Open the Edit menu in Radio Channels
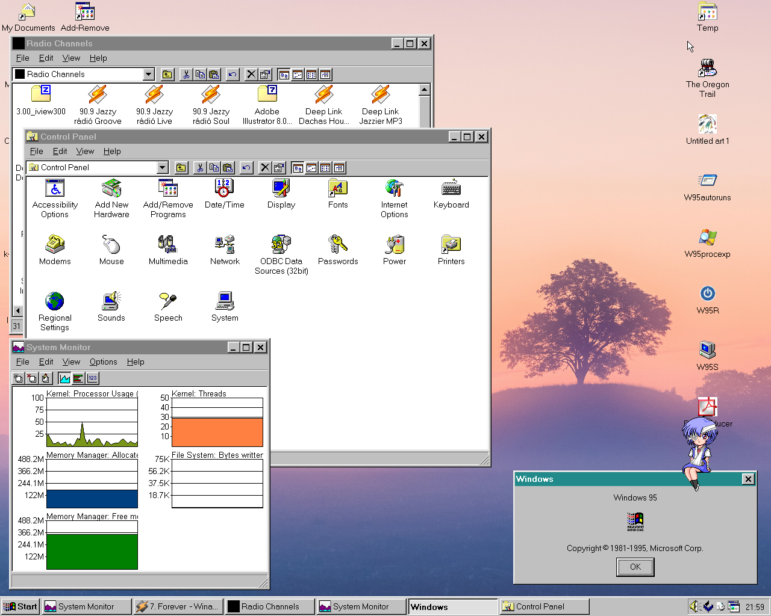 click(46, 58)
